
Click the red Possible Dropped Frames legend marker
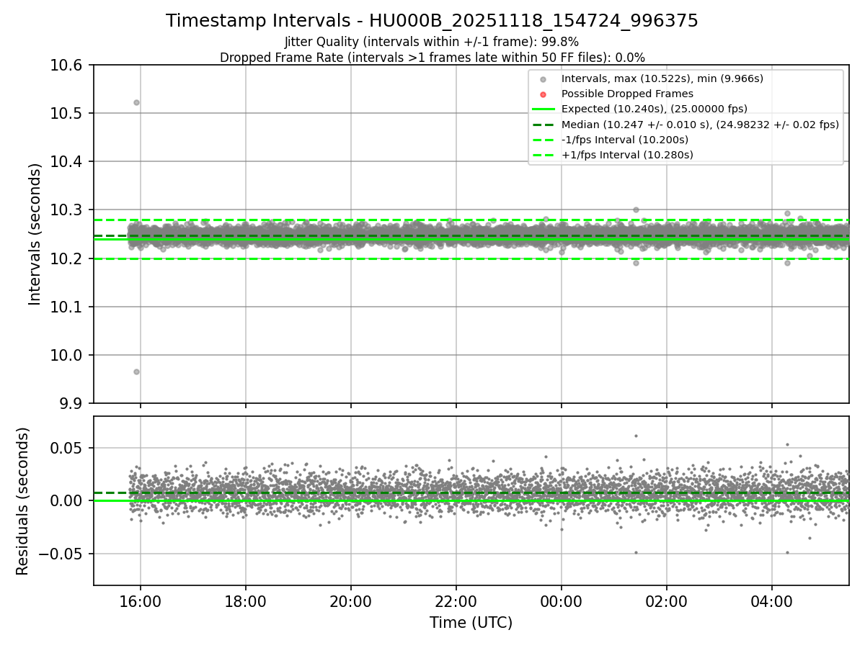[544, 94]
